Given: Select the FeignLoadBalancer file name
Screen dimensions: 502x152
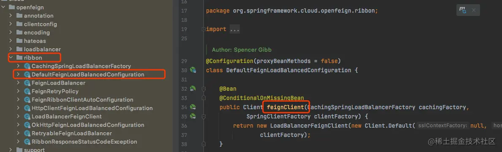Looking at the screenshot, I should [59, 83].
